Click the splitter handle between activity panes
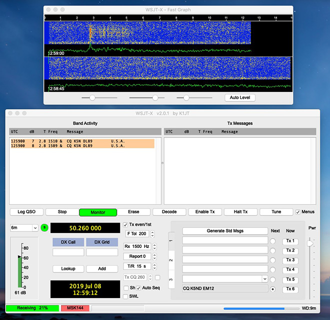330x320 pixels. coord(162,163)
